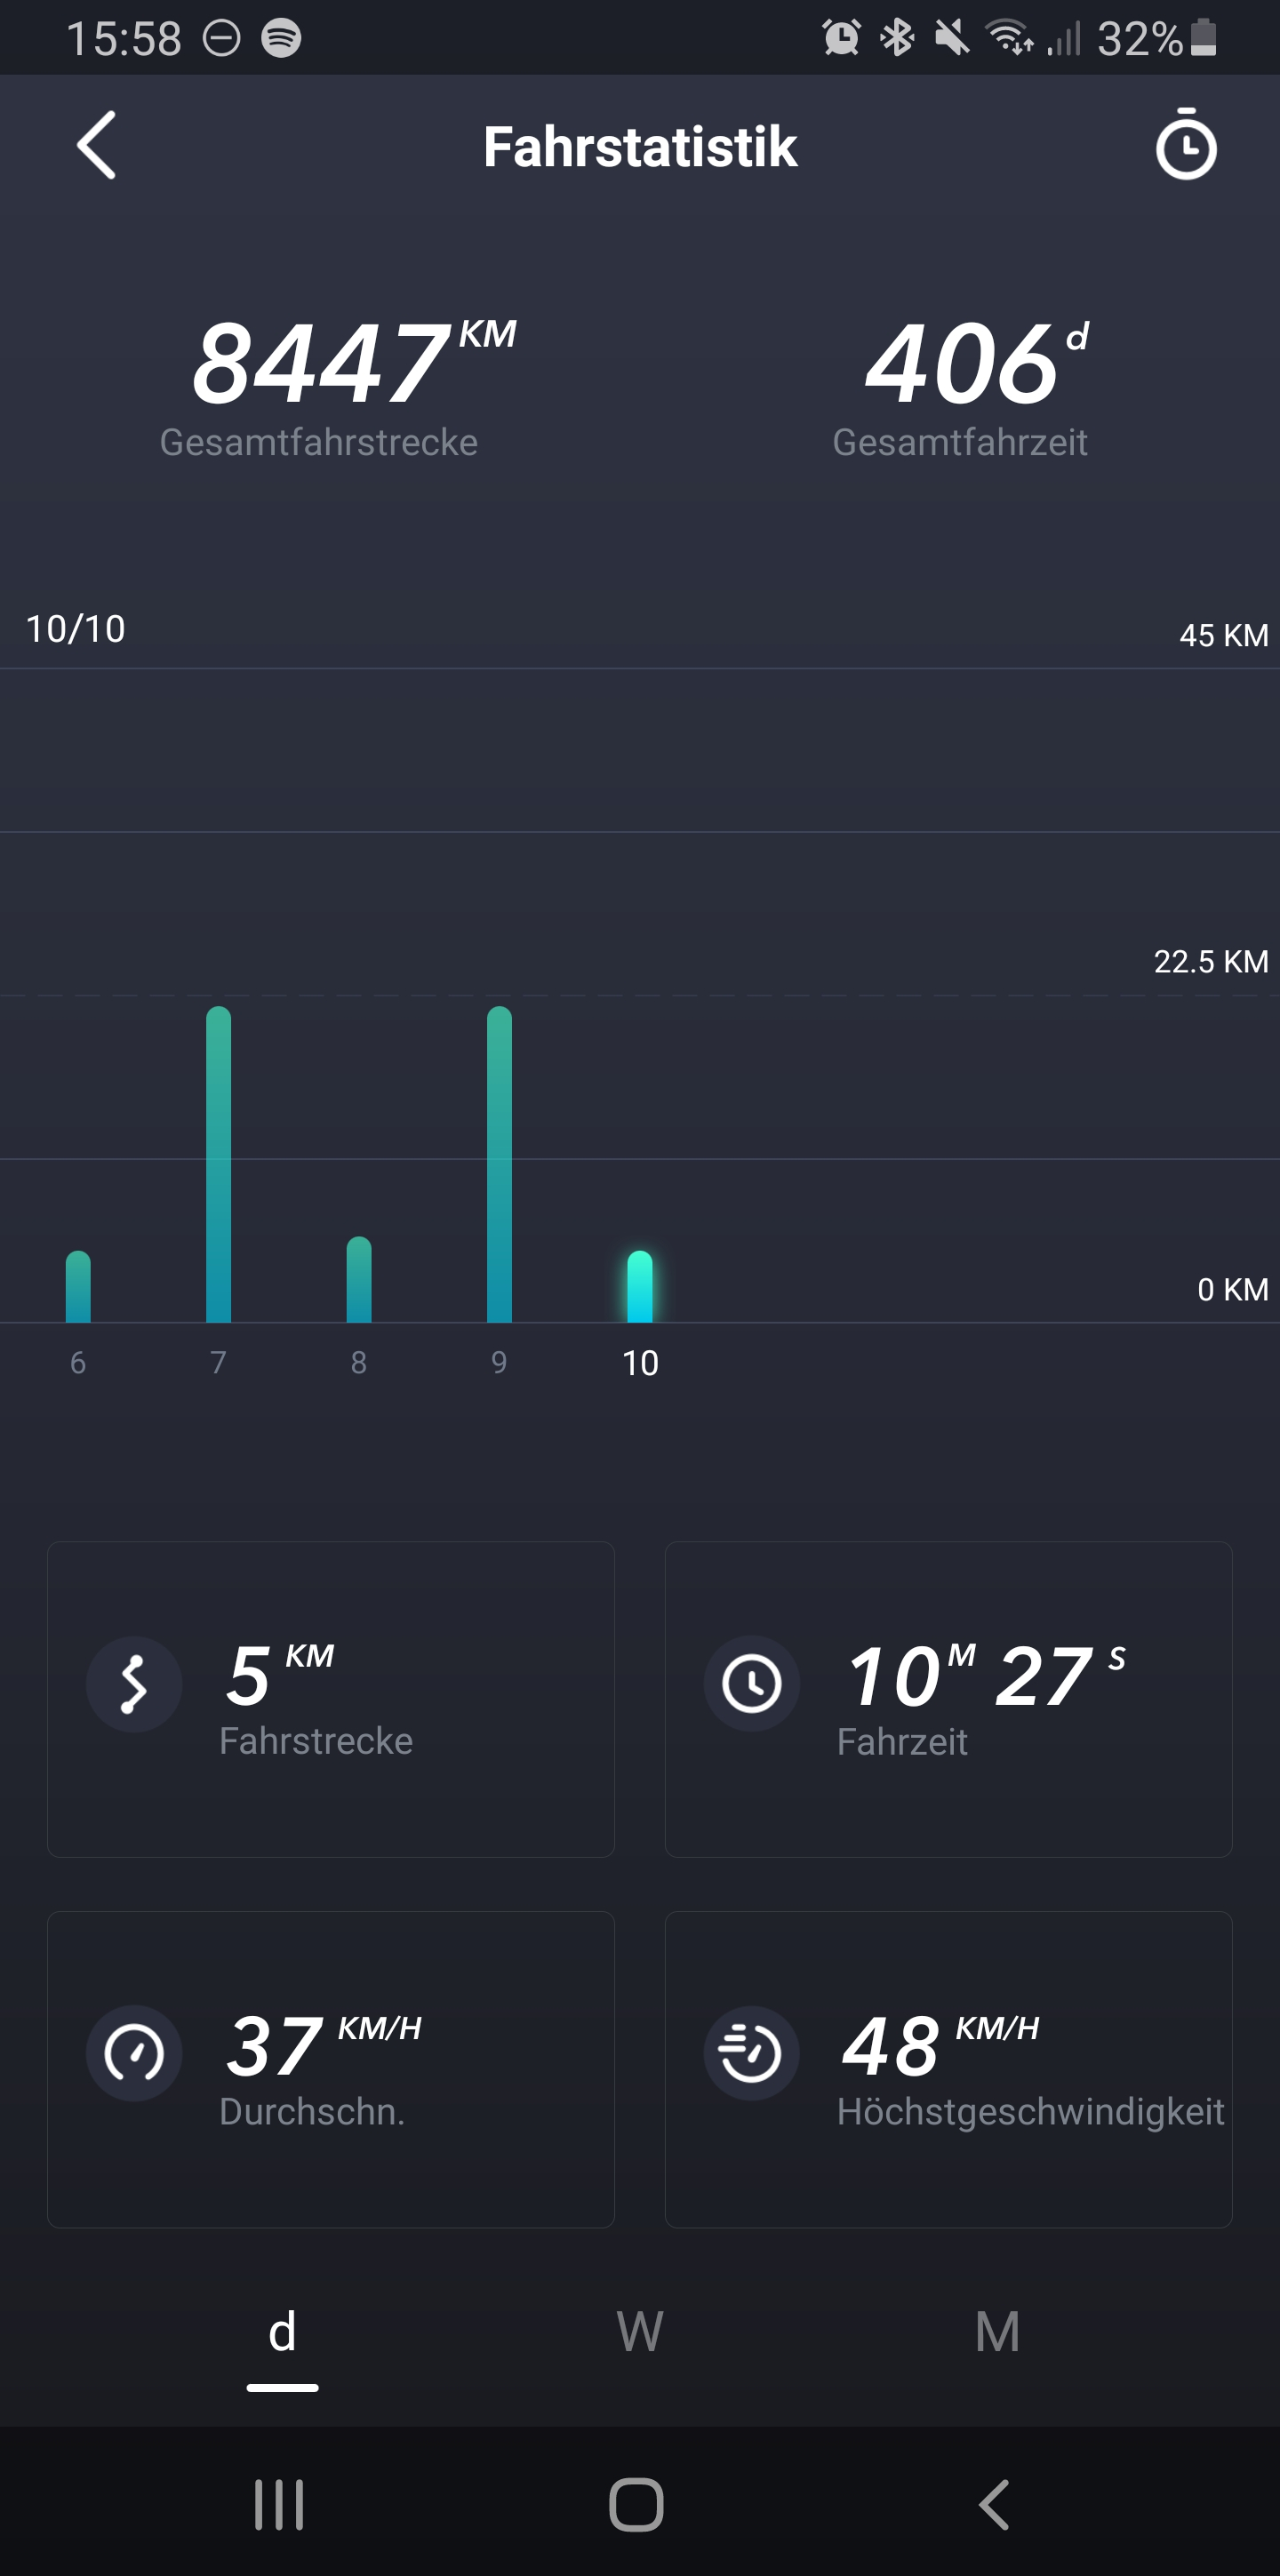This screenshot has width=1280, height=2576.
Task: Tap the back arrow in the header
Action: pyautogui.click(x=97, y=146)
